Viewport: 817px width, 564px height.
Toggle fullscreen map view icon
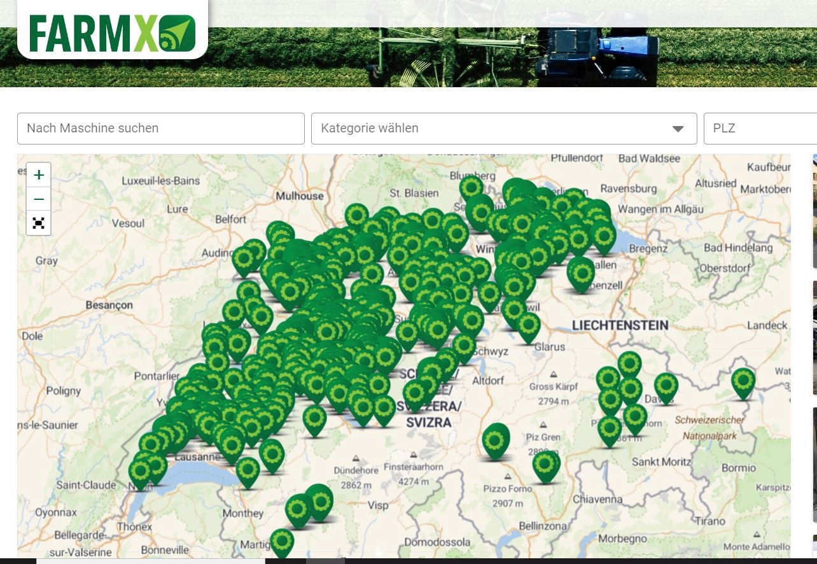pos(39,223)
